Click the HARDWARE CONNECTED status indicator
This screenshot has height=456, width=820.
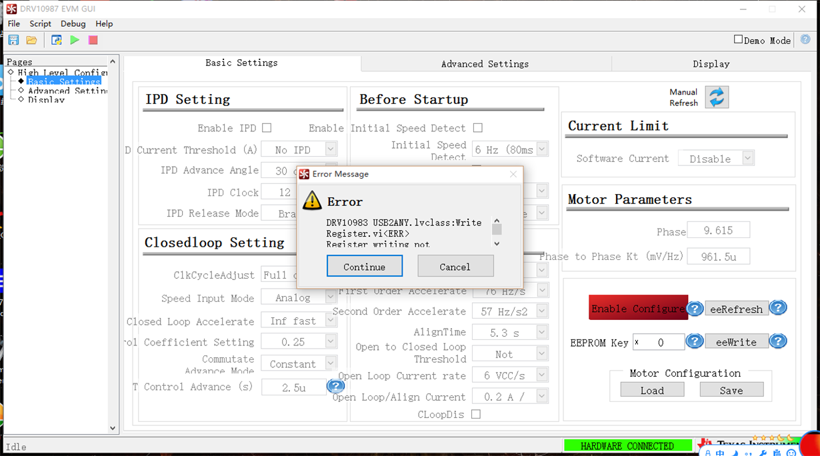[627, 445]
